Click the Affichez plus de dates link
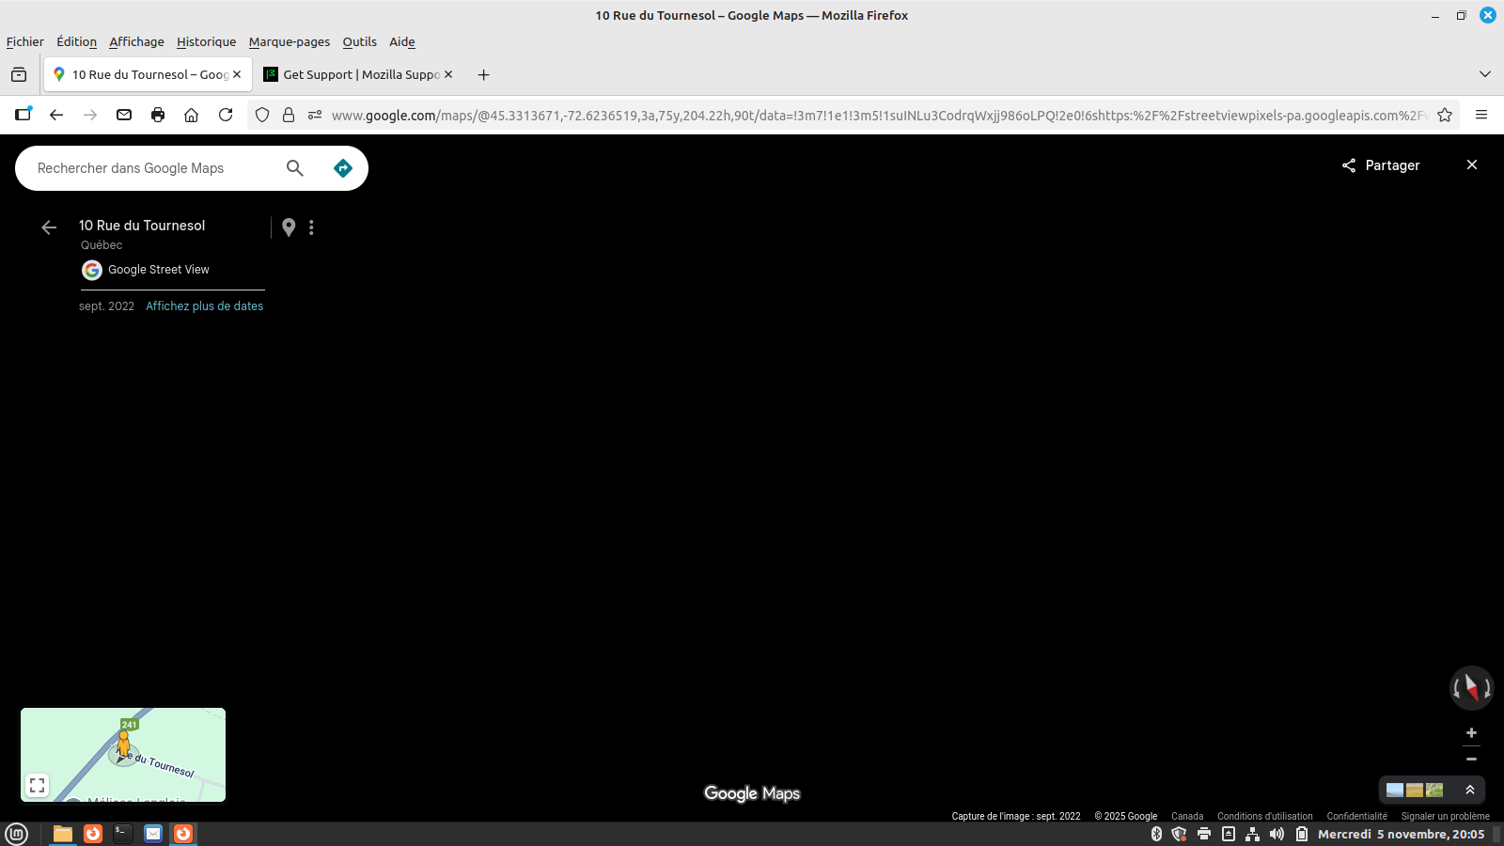1504x846 pixels. point(204,306)
